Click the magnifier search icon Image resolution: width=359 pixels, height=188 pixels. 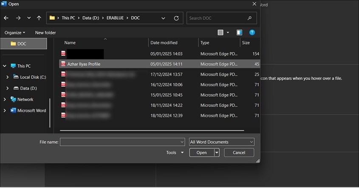(x=249, y=18)
